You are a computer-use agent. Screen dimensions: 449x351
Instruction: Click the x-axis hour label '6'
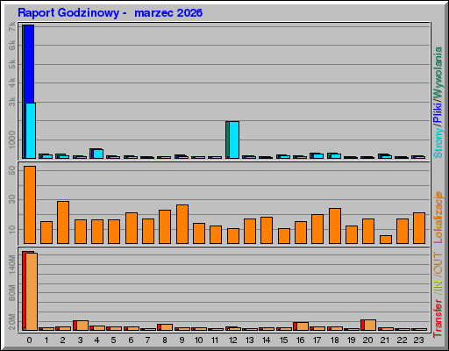click(131, 340)
